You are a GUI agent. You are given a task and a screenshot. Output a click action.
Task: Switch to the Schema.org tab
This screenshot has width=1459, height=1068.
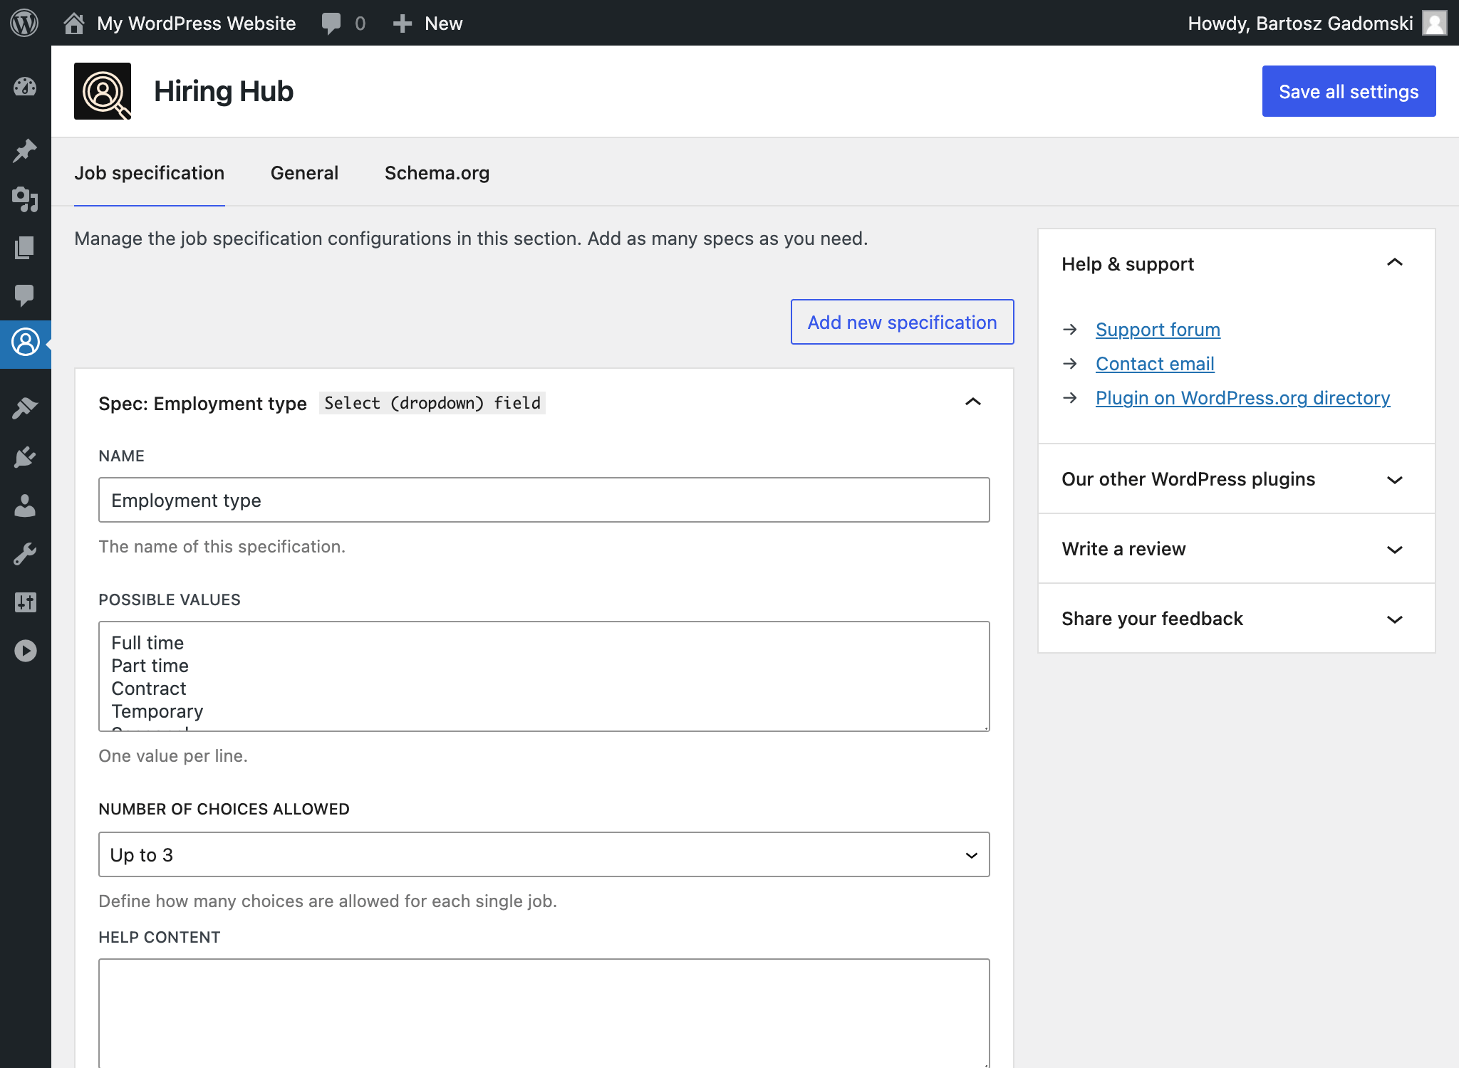point(437,173)
